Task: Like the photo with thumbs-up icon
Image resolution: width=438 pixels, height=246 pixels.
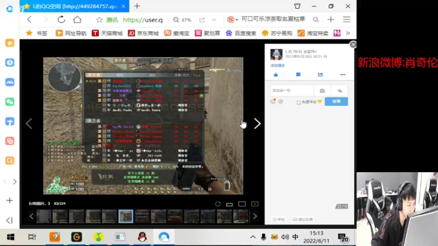Action: point(276,75)
